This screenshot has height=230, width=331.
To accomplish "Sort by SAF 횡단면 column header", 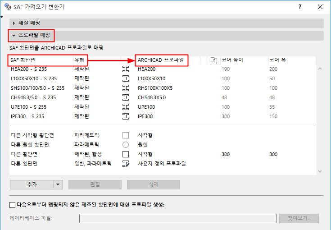I will tap(41, 60).
